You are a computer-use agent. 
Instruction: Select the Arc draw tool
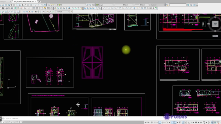pyautogui.click(x=117, y=8)
